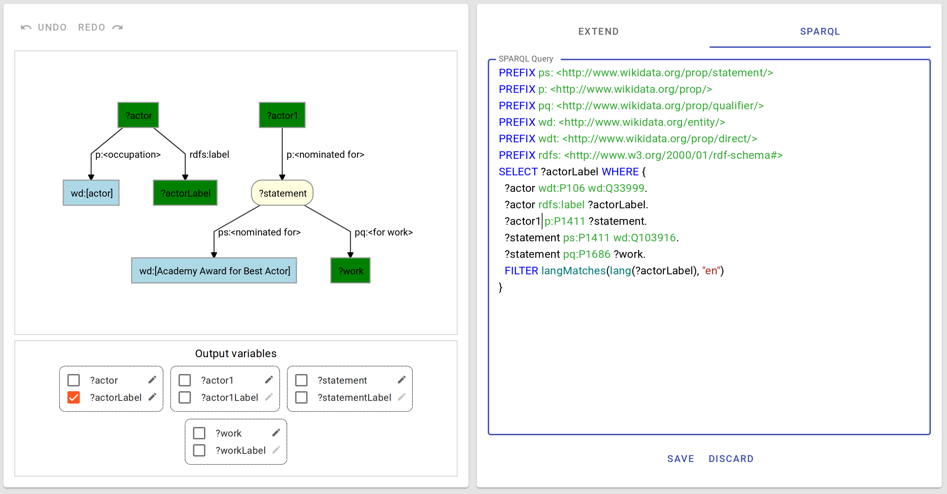
Task: Click the 'PREFIX pq:' line
Action: [631, 106]
